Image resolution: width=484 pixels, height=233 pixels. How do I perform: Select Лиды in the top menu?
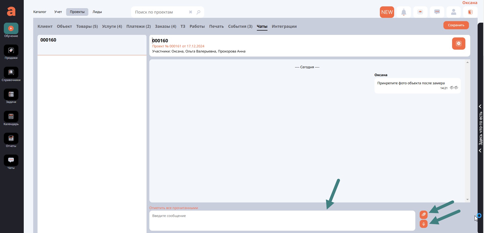point(97,12)
